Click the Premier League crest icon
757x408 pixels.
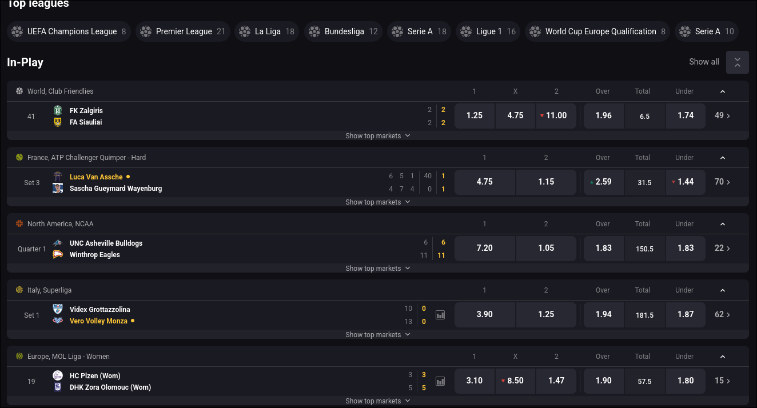pos(146,31)
